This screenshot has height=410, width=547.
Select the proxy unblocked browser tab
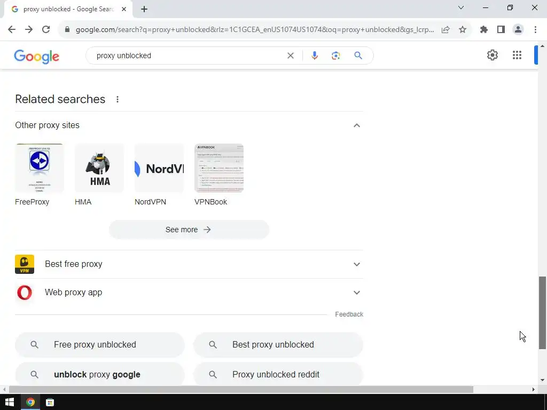click(x=68, y=9)
